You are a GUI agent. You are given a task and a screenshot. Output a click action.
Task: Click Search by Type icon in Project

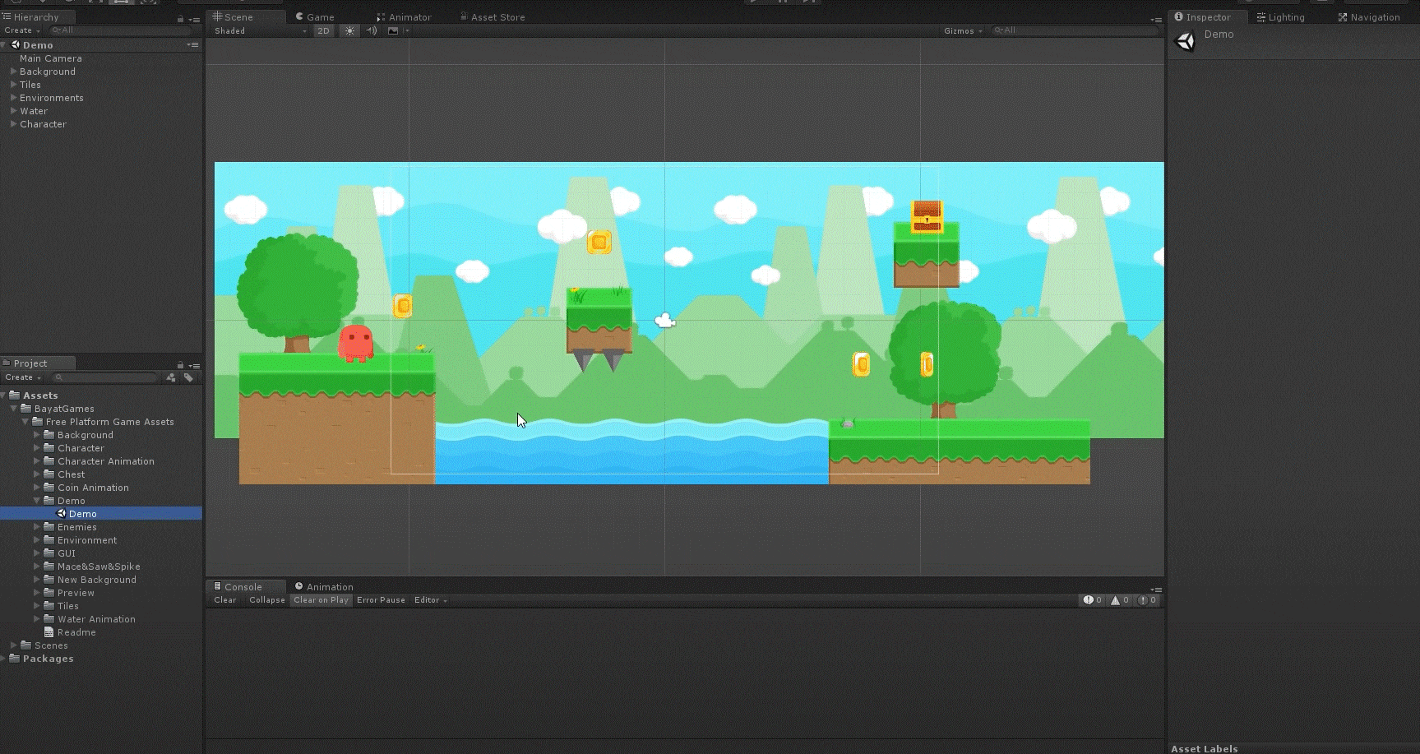click(x=171, y=377)
